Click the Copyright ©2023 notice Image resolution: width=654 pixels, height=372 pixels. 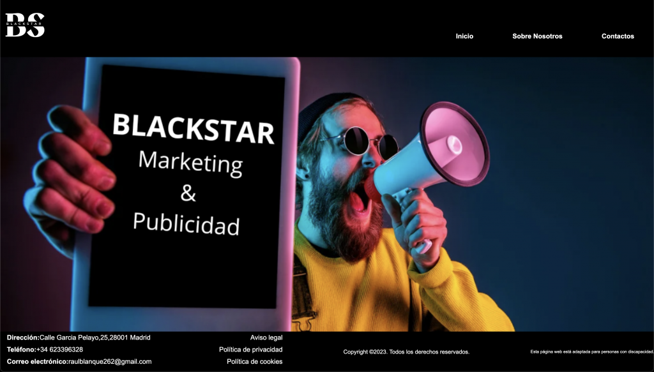[x=406, y=352]
